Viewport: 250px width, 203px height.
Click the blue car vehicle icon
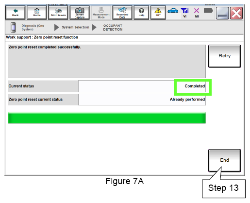173,11
